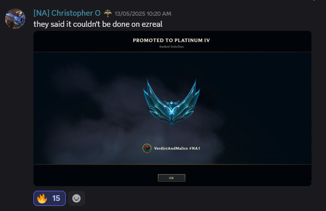326x211 pixels.
Task: Click the VerdictAndMalice #NA1 summoner name
Action: (177, 148)
